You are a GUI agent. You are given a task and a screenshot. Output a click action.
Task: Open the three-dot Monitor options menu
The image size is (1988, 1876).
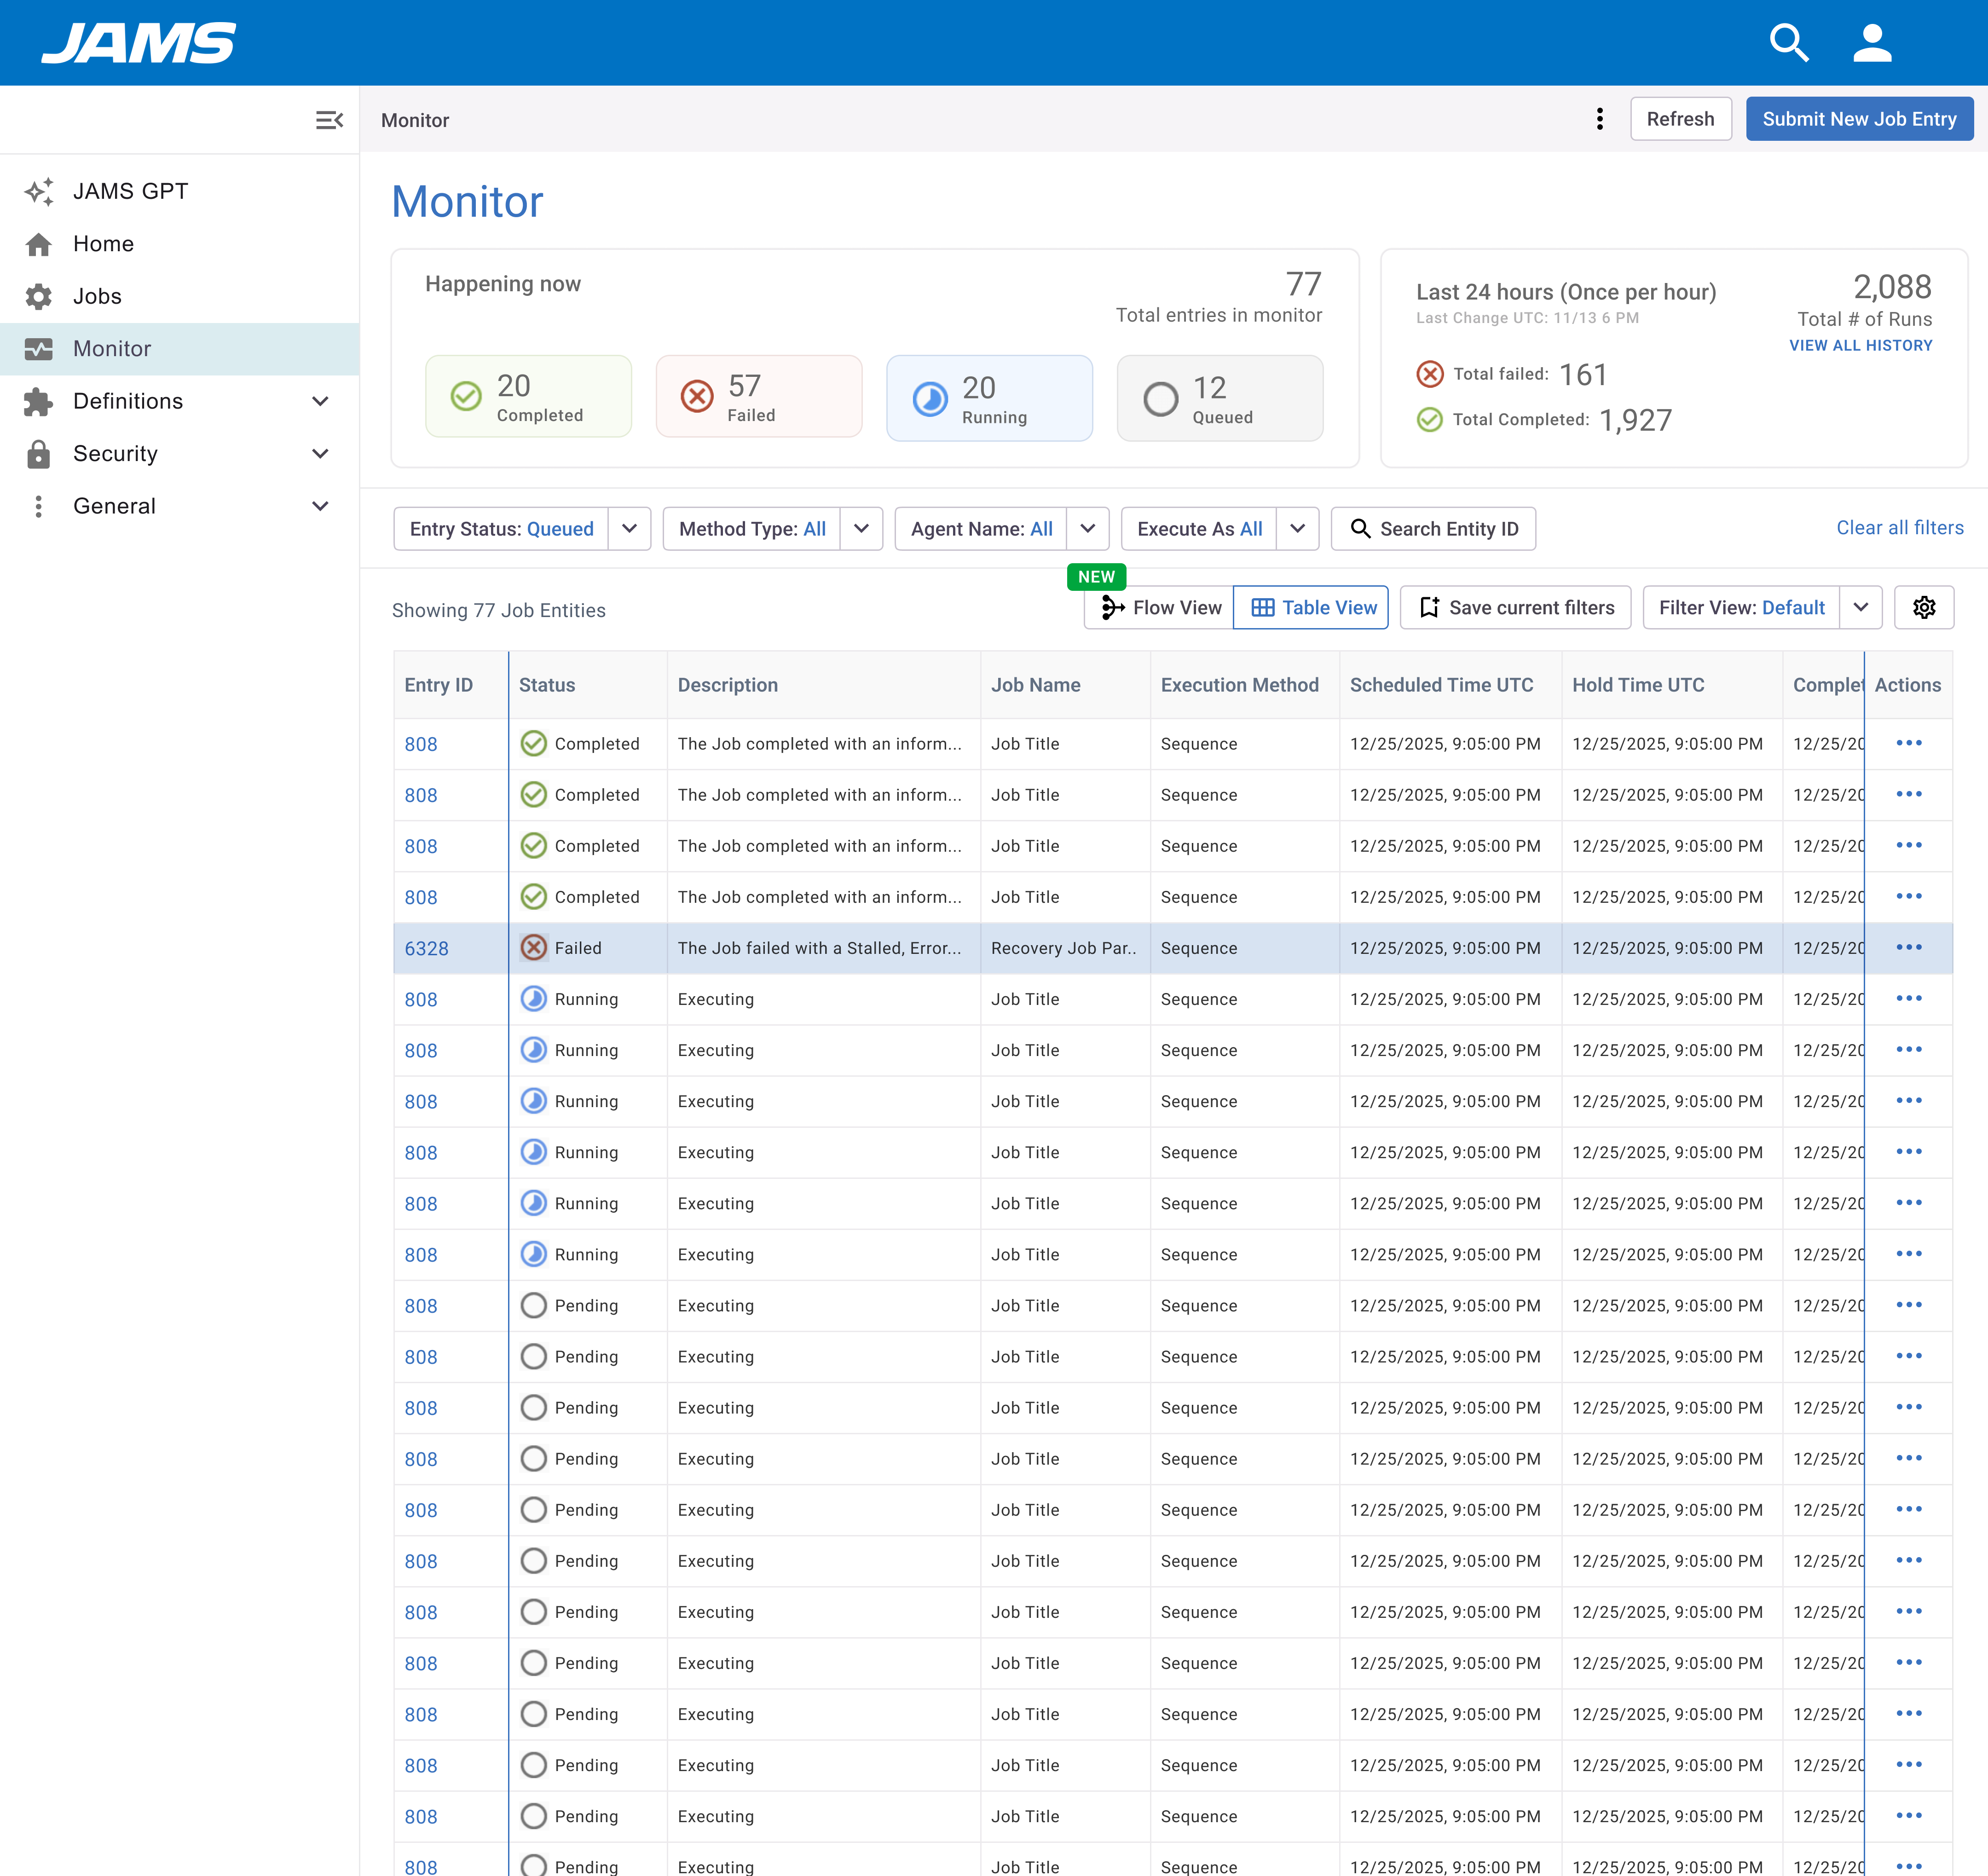pyautogui.click(x=1599, y=119)
